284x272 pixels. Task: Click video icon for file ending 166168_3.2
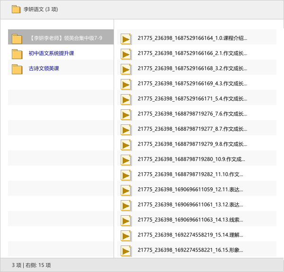click(x=126, y=69)
